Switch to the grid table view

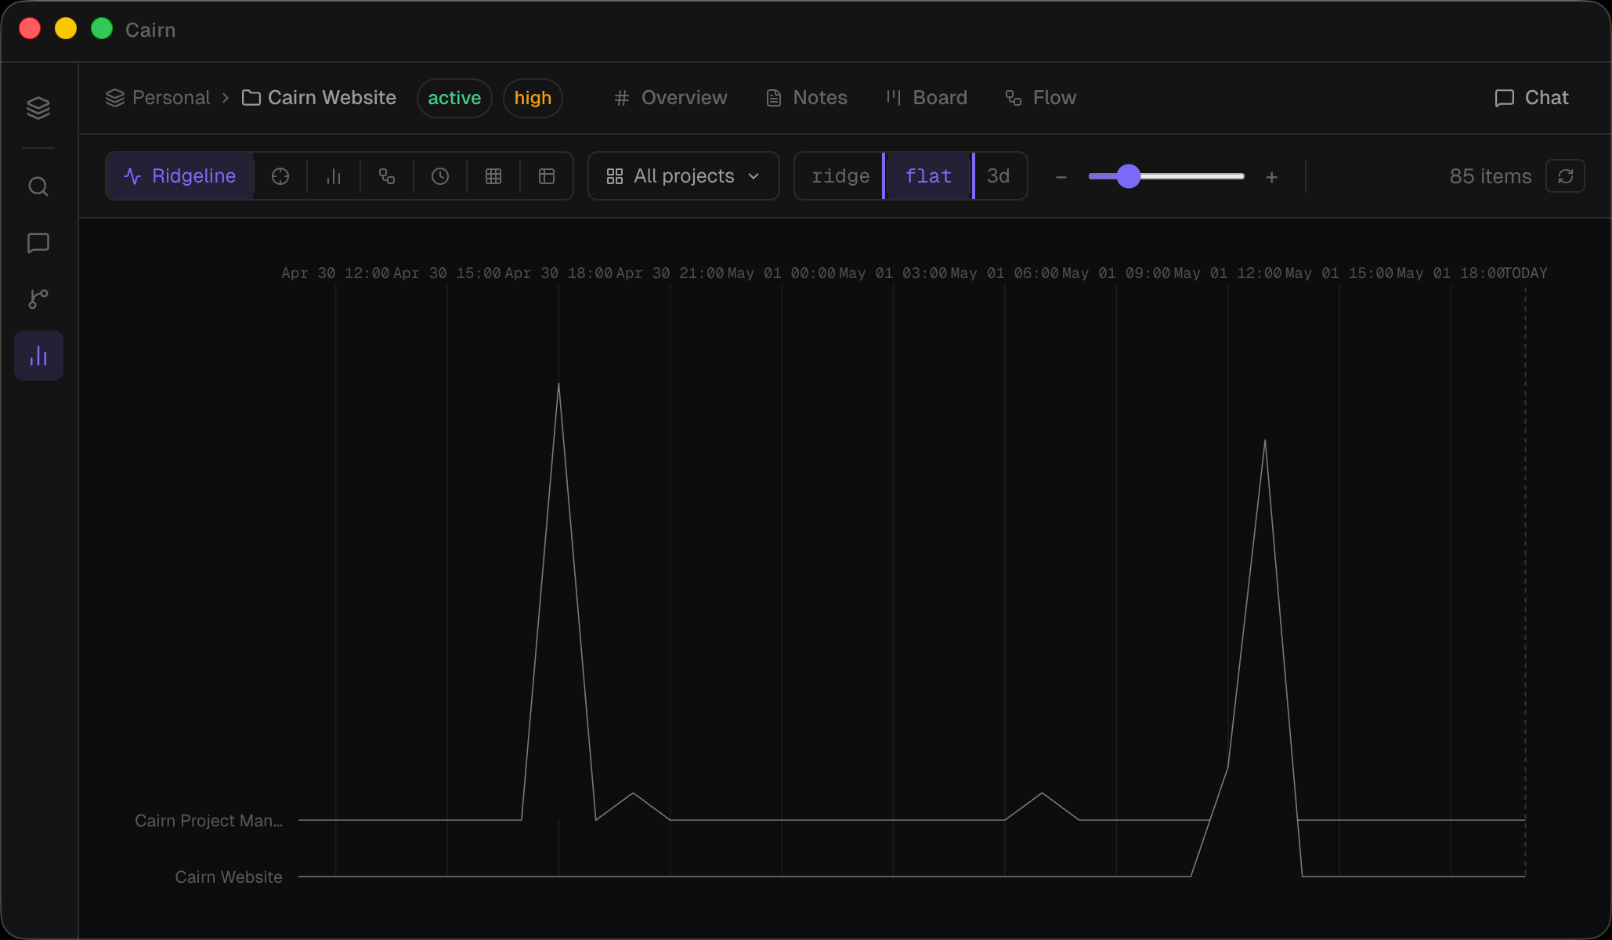[x=493, y=176]
